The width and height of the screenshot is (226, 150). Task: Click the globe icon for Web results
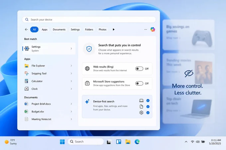coord(87,69)
